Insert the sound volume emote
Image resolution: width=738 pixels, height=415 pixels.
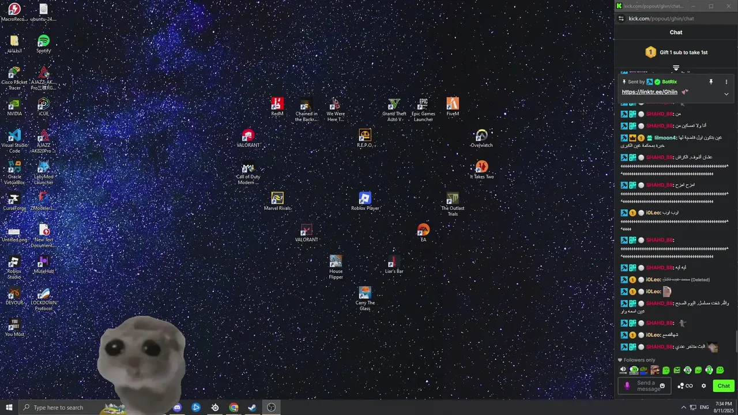point(623,370)
